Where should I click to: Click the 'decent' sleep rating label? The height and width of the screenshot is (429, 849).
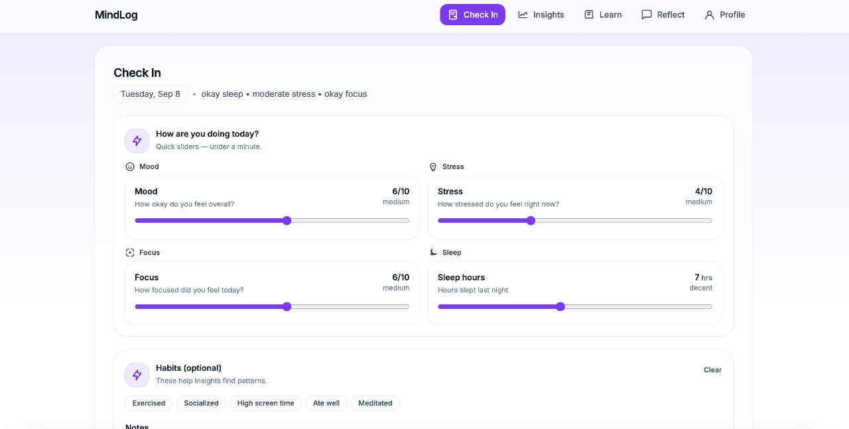[701, 288]
